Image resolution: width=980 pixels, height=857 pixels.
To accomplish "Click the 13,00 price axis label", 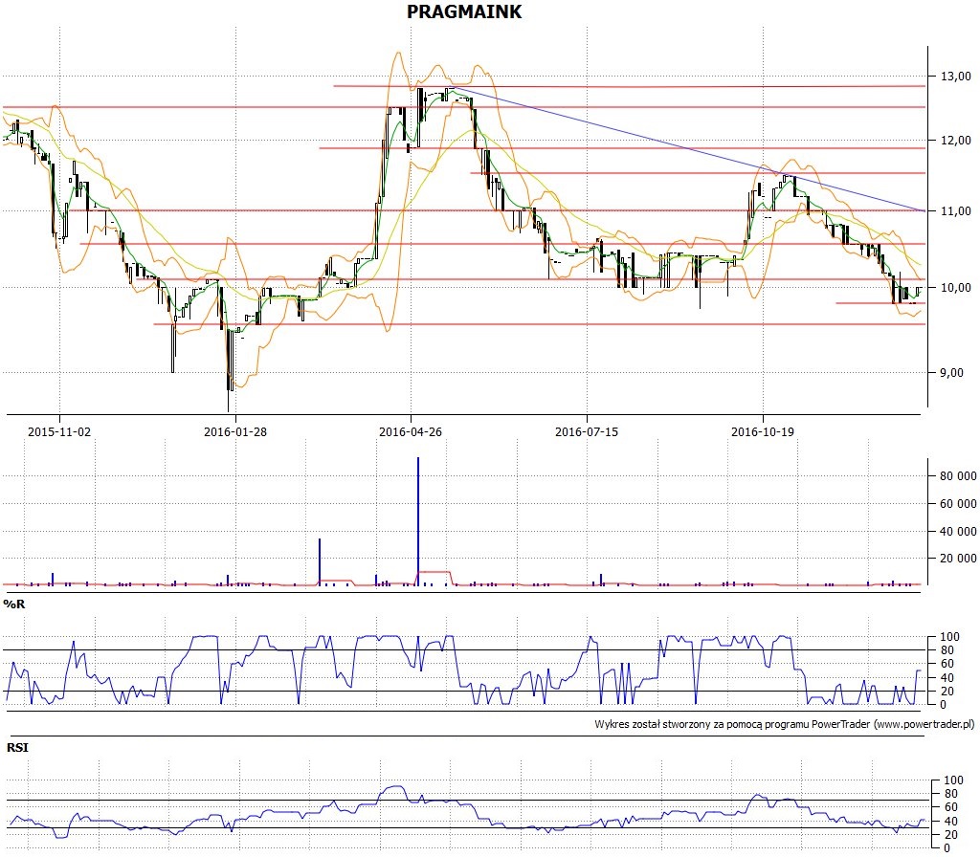I will (x=956, y=77).
